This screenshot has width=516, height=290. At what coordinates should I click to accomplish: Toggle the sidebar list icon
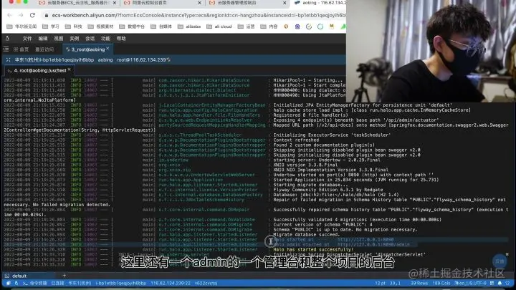click(x=6, y=49)
